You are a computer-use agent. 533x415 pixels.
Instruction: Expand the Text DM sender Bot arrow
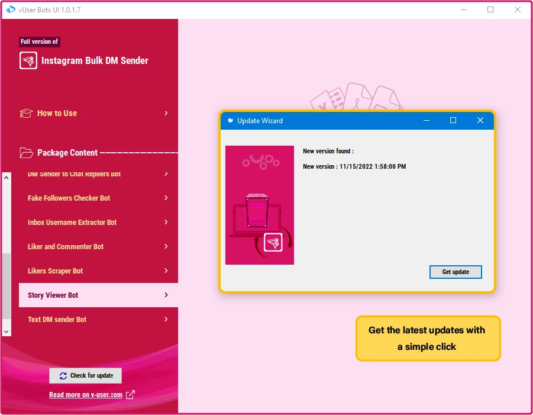[166, 319]
